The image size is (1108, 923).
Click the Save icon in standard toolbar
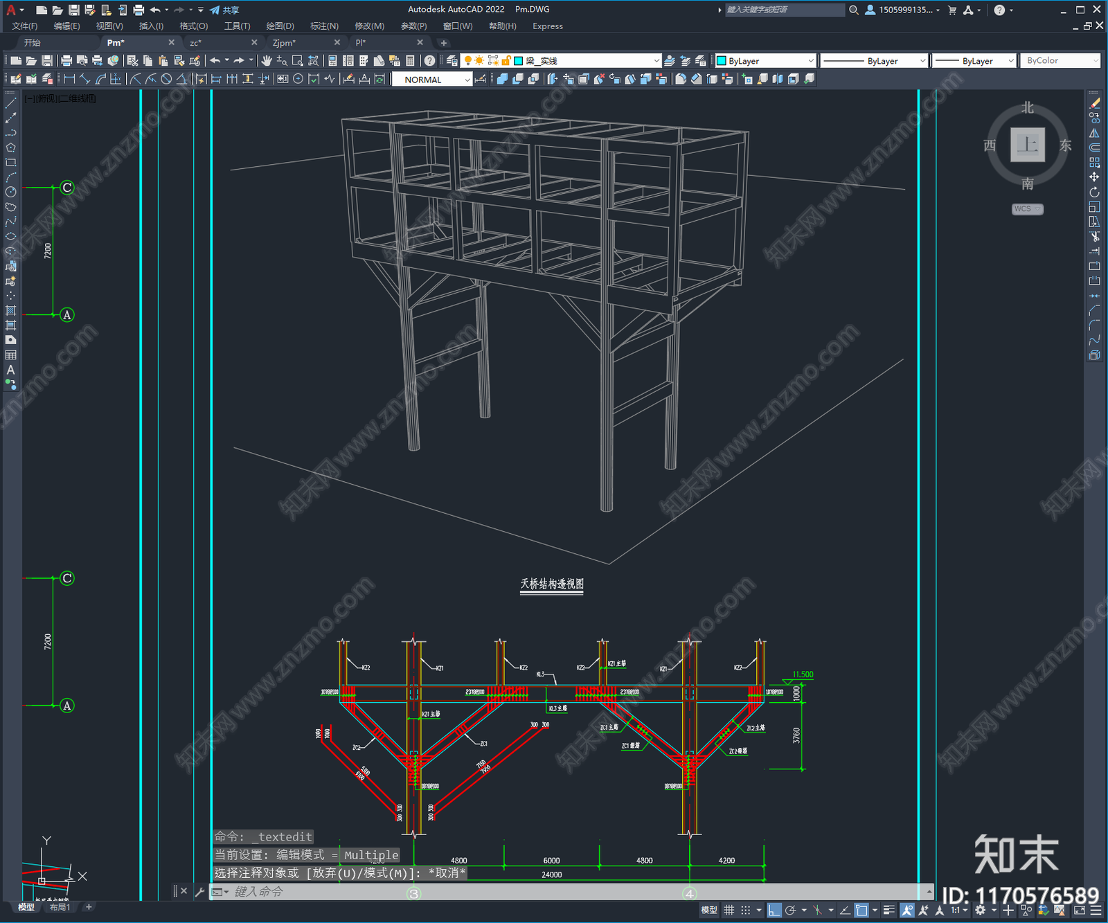coord(47,61)
